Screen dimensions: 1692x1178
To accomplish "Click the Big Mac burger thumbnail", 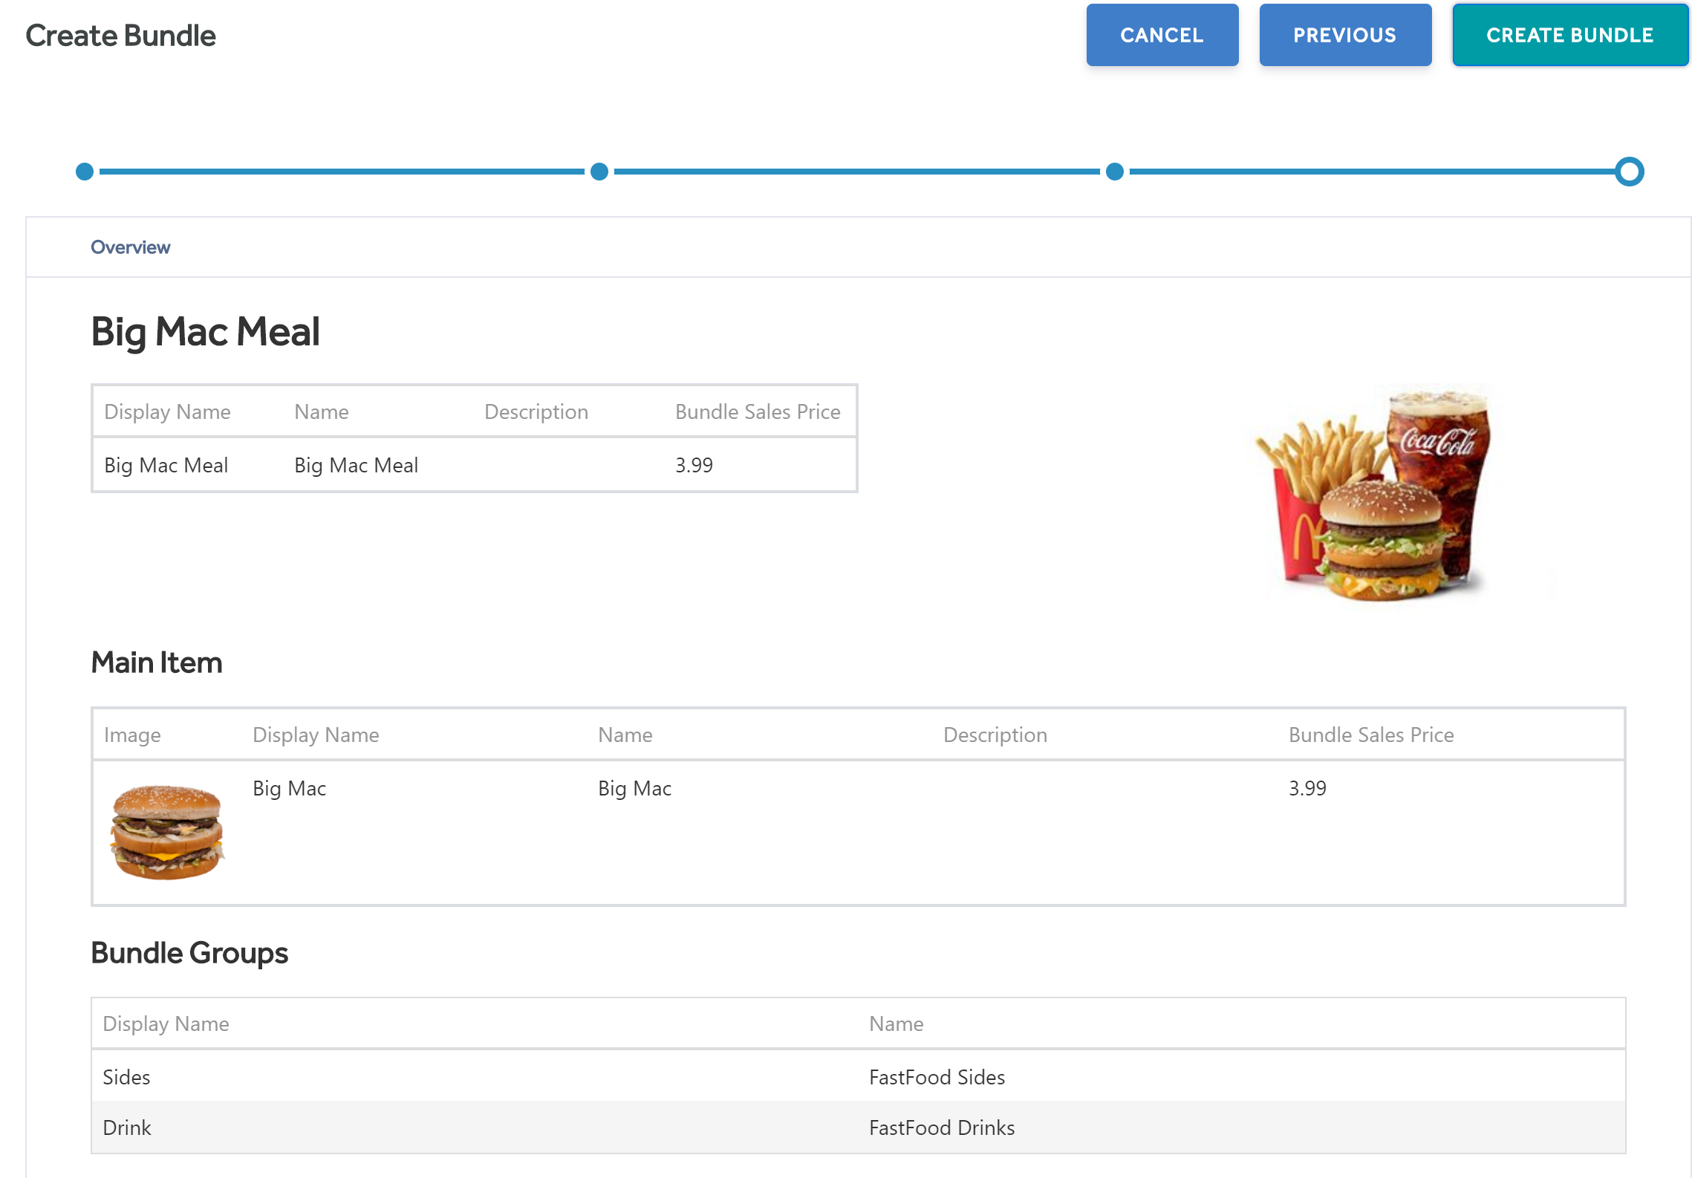I will coord(167,832).
